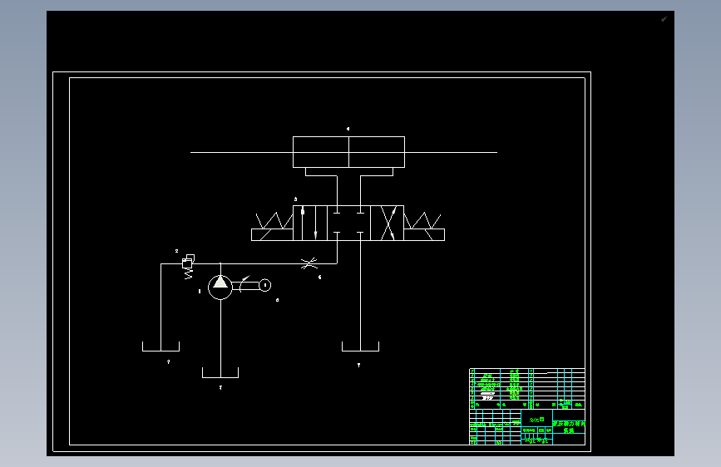Click the hydraulic pump circle symbol

click(220, 287)
